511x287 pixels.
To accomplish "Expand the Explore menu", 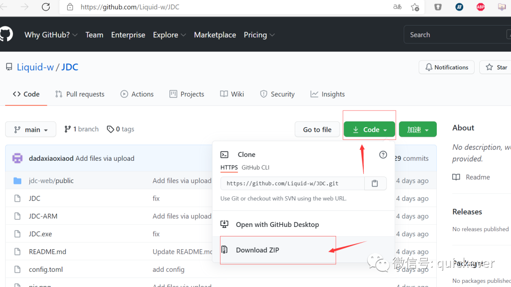I will tap(169, 35).
